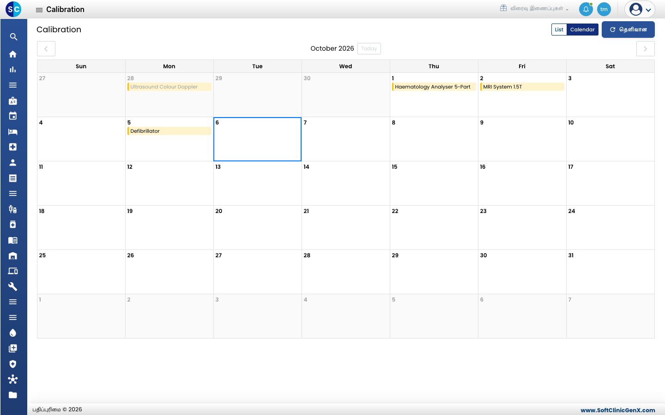Click the blue refresh button at top right

click(628, 30)
